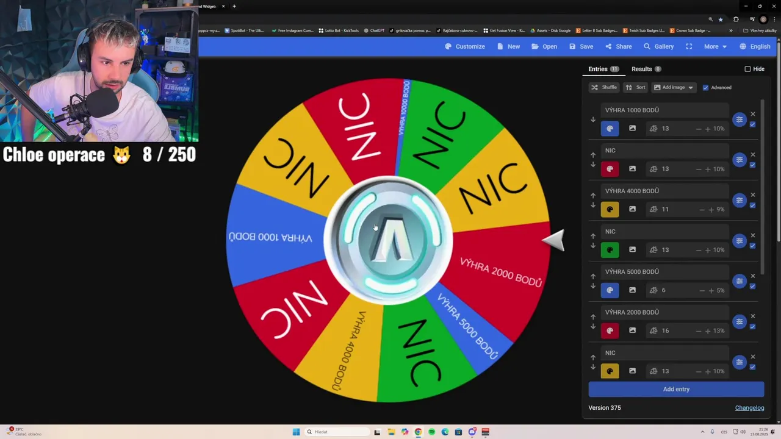Shuffle the wheel entries
Screen dimensions: 781x439
pyautogui.click(x=603, y=87)
